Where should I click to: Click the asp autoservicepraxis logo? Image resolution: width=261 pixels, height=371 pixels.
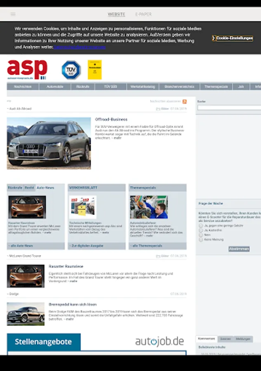click(x=27, y=70)
